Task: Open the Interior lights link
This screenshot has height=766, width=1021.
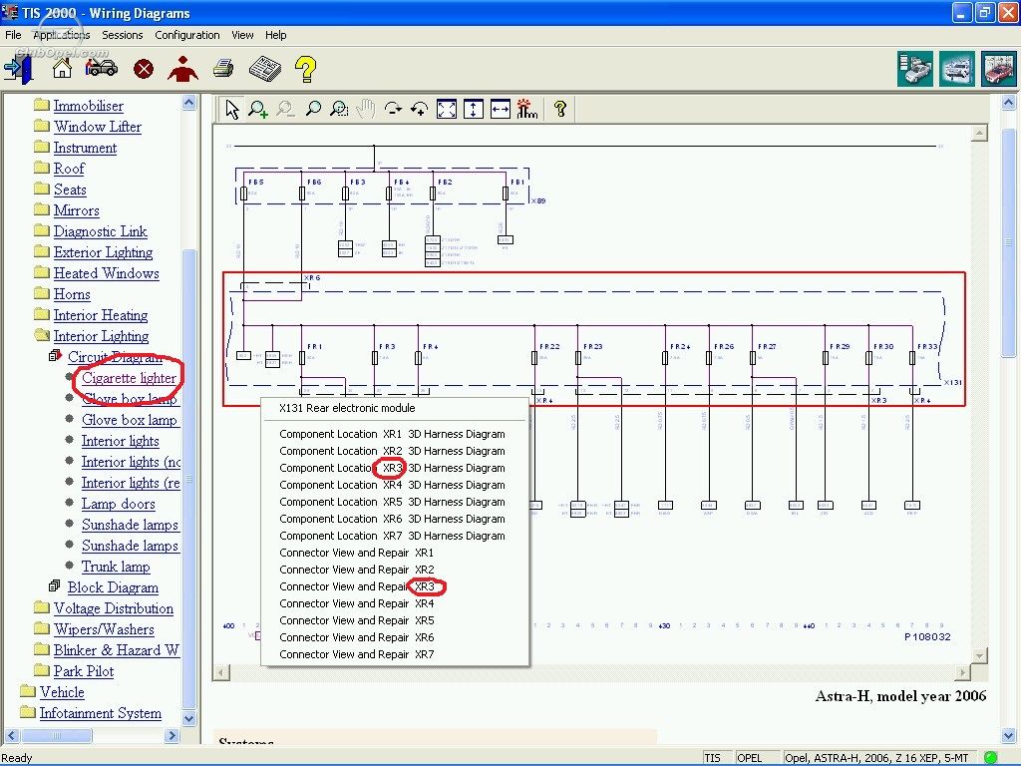Action: [120, 441]
